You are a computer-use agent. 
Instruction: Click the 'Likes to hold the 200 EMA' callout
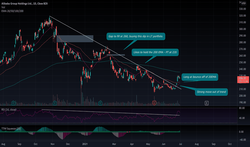click(x=155, y=52)
